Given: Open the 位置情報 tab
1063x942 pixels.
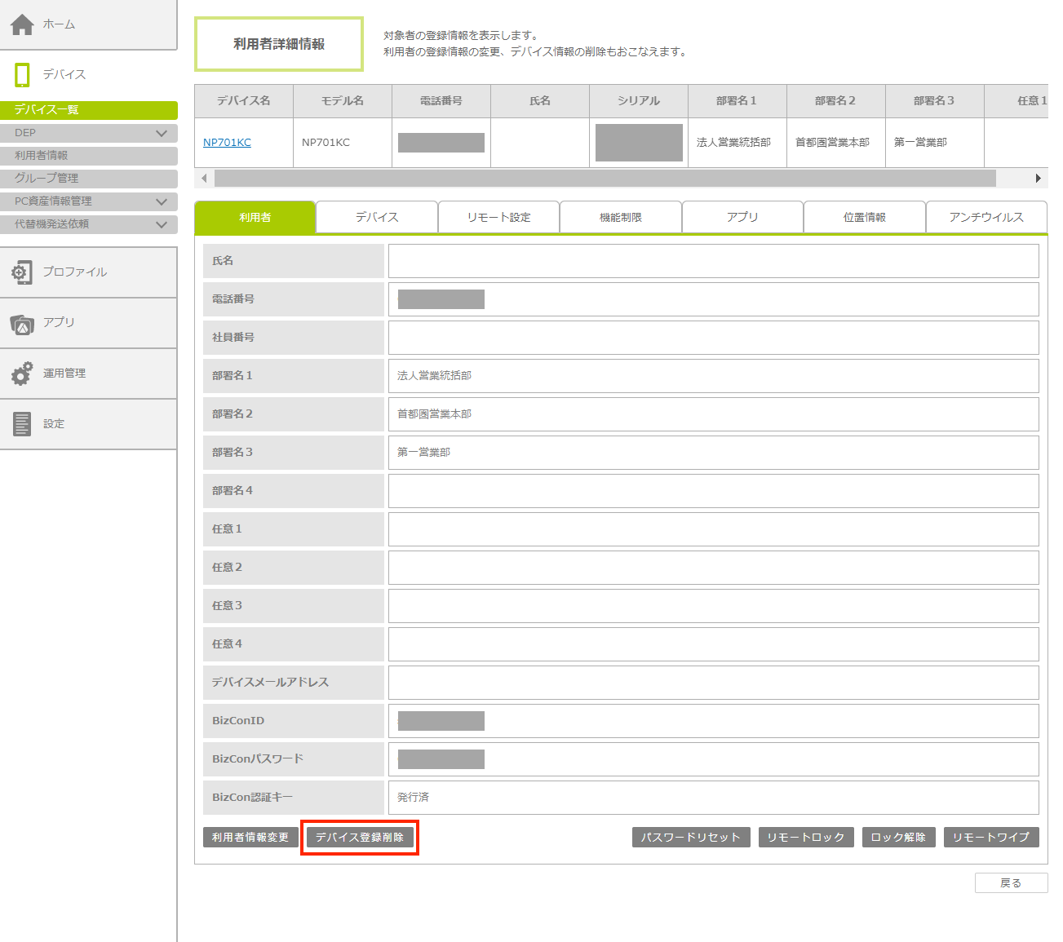Looking at the screenshot, I should pyautogui.click(x=864, y=218).
